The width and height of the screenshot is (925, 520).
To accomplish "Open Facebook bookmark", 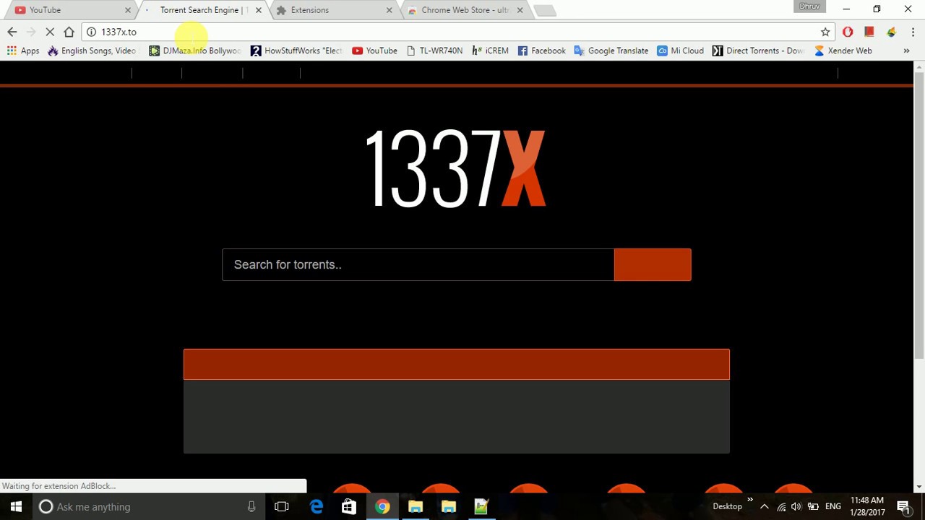I will pos(541,51).
